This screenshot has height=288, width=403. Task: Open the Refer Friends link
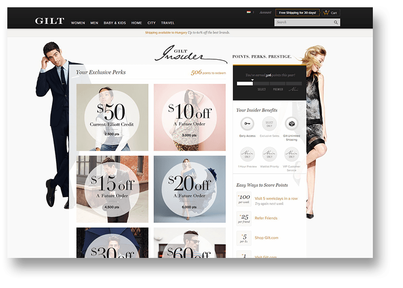[x=266, y=218]
